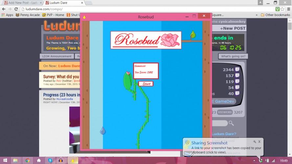
Task: Select the Ludum Dare browser tab
Action: coord(64,3)
